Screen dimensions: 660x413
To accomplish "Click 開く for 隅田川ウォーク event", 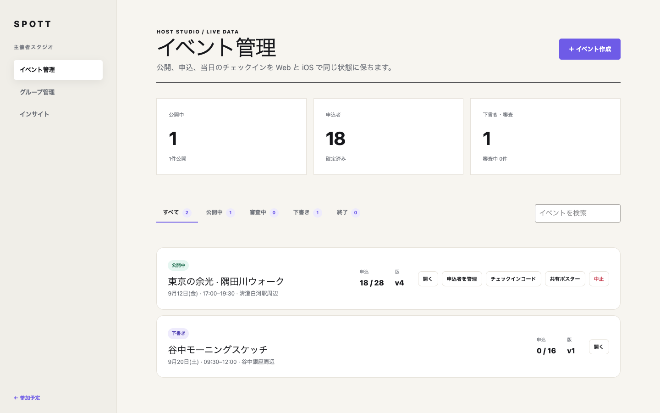I will (428, 279).
